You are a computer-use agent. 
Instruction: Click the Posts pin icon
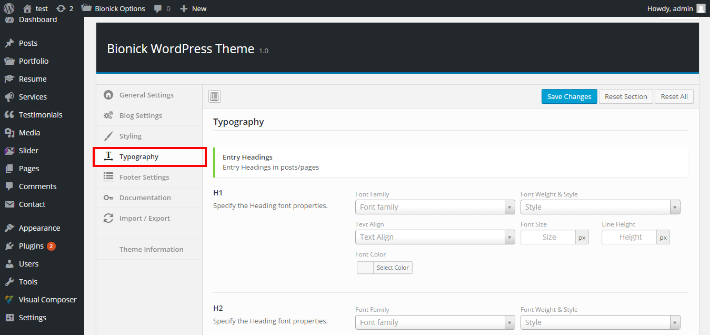click(x=9, y=43)
